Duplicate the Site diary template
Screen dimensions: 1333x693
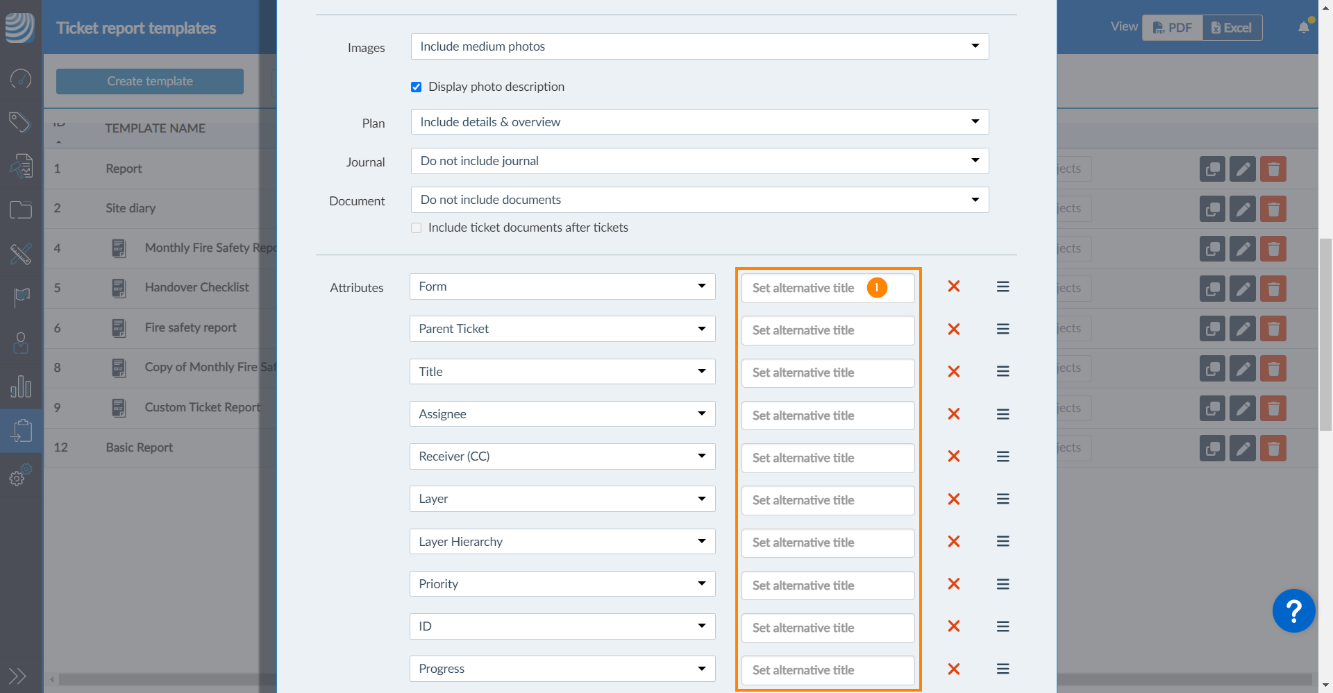pyautogui.click(x=1212, y=209)
